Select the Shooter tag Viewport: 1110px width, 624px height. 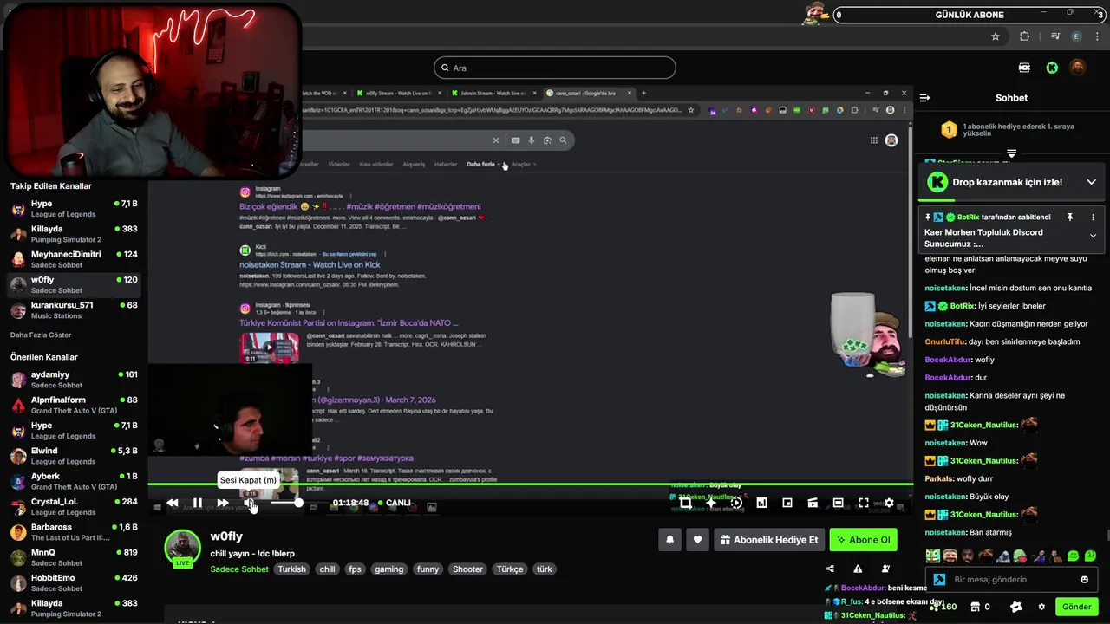(x=467, y=569)
